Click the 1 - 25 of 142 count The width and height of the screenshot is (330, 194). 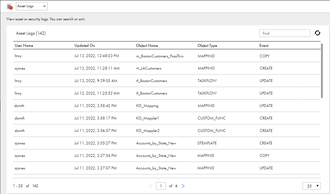[x=26, y=186]
